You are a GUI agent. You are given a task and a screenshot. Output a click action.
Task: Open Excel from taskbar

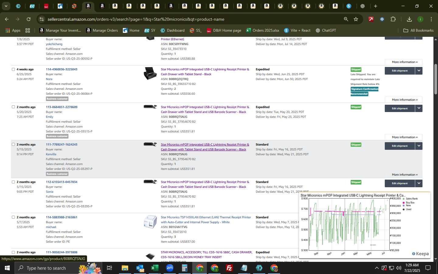(x=155, y=268)
